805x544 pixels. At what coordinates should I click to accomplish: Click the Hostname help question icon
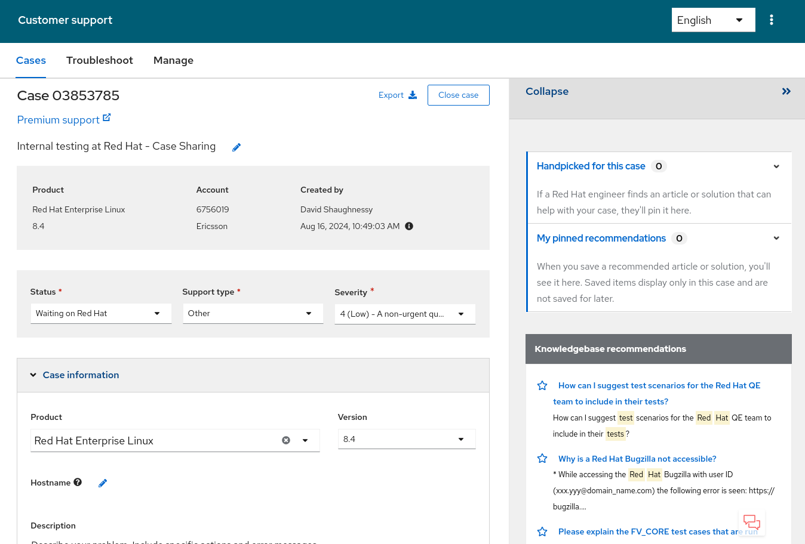tap(78, 482)
